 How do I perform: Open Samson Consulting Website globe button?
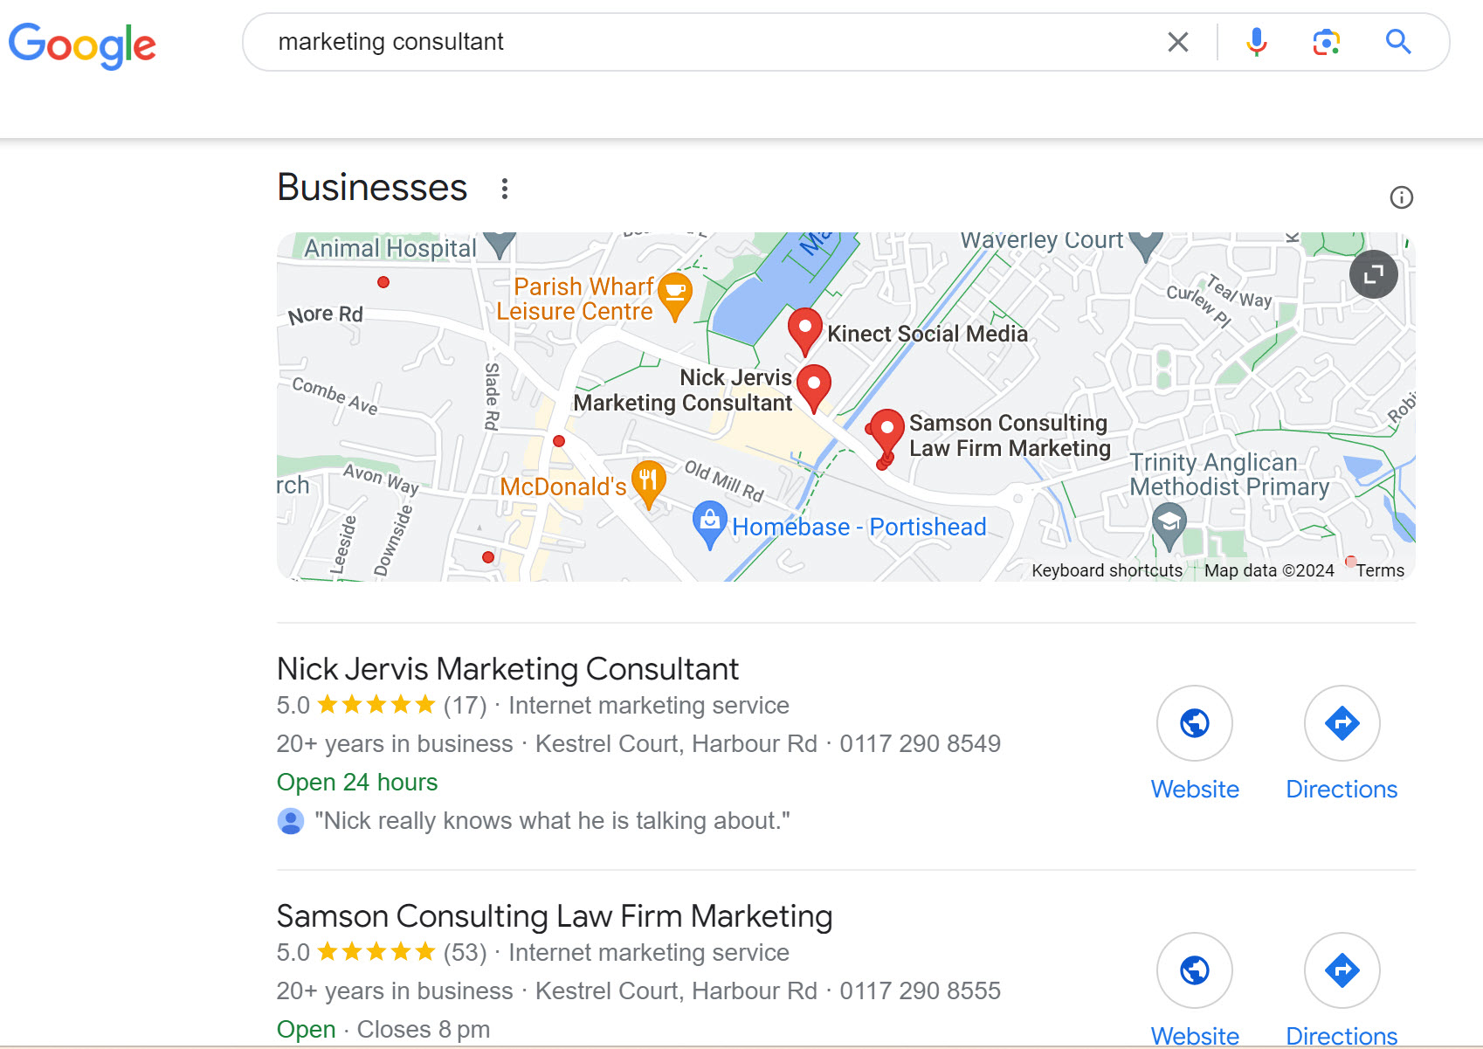click(x=1194, y=970)
